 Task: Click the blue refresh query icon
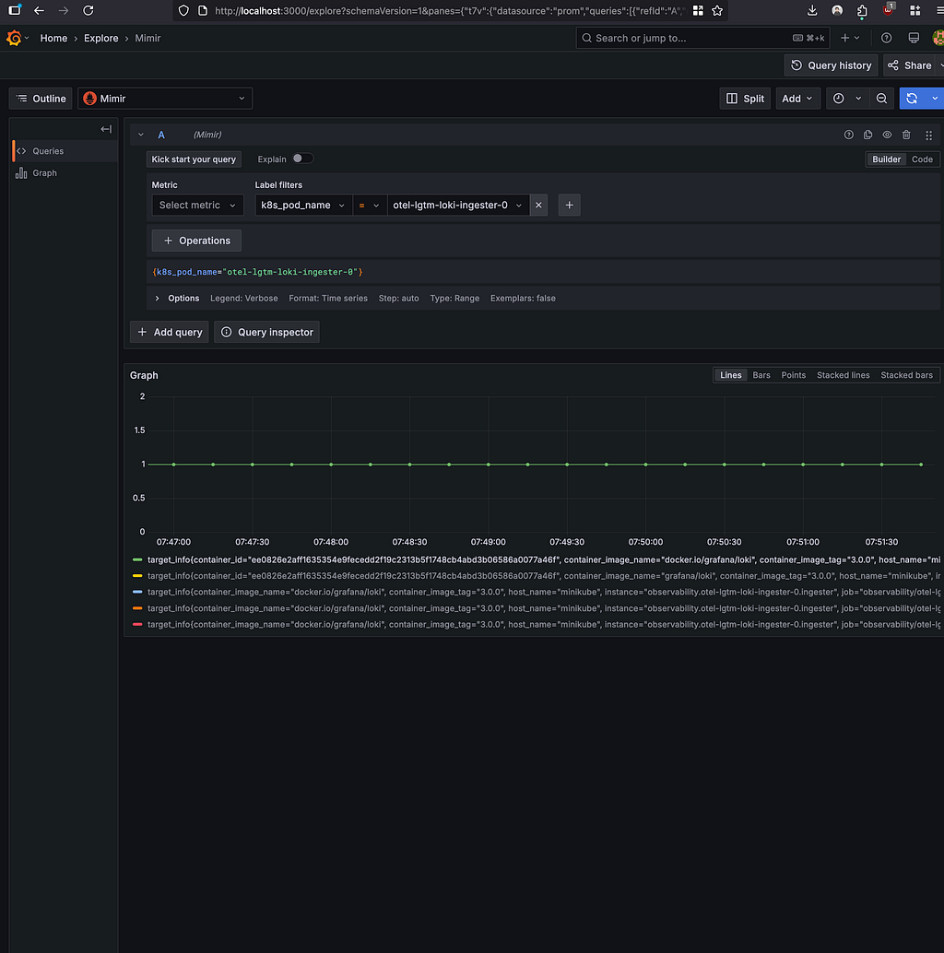(912, 99)
